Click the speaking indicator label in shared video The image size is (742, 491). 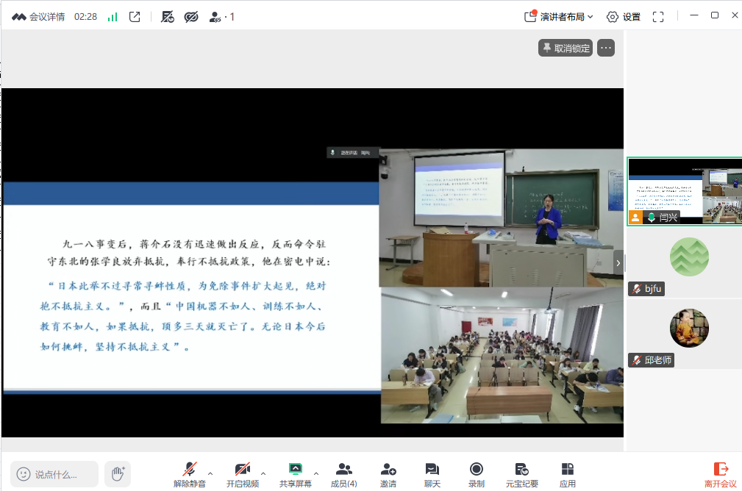pyautogui.click(x=352, y=153)
